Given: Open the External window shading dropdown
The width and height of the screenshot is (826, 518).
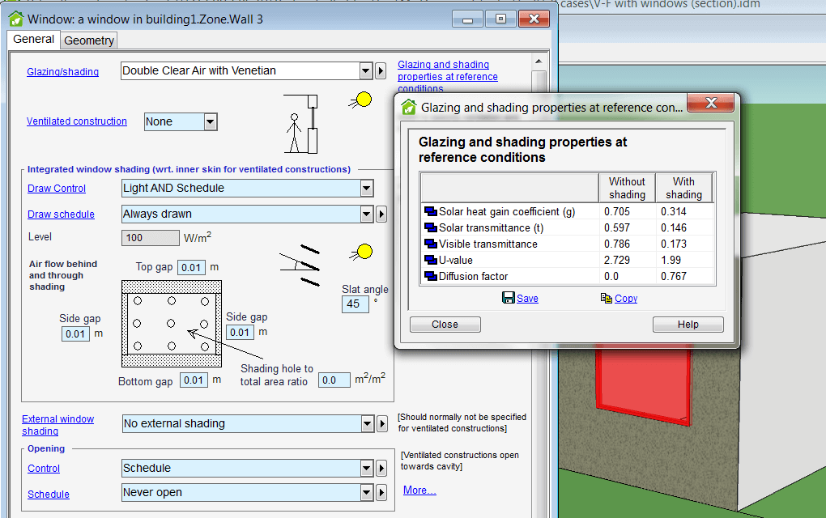Looking at the screenshot, I should point(367,423).
